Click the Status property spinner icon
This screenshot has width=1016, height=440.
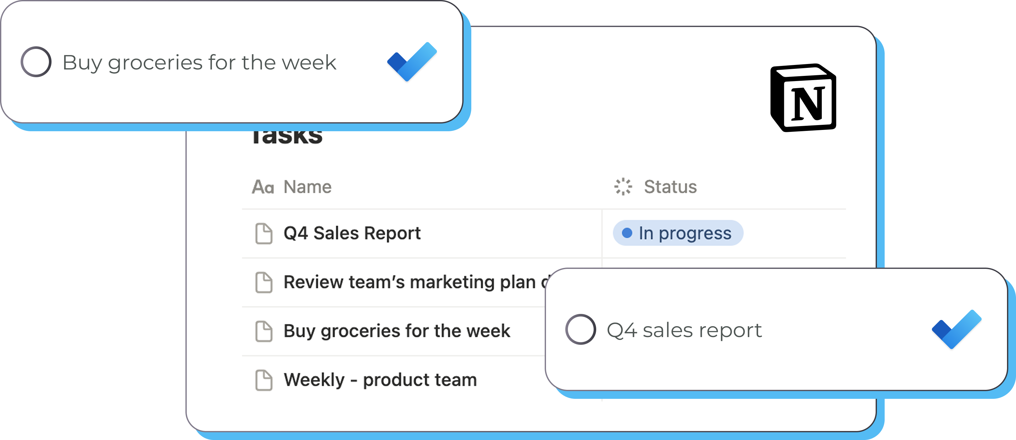pyautogui.click(x=623, y=187)
